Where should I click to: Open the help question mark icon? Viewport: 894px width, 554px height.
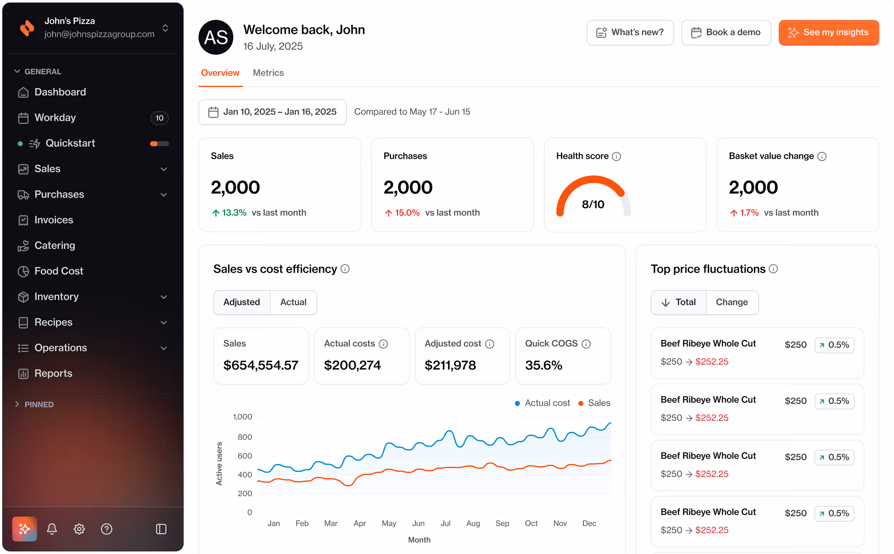[x=106, y=529]
